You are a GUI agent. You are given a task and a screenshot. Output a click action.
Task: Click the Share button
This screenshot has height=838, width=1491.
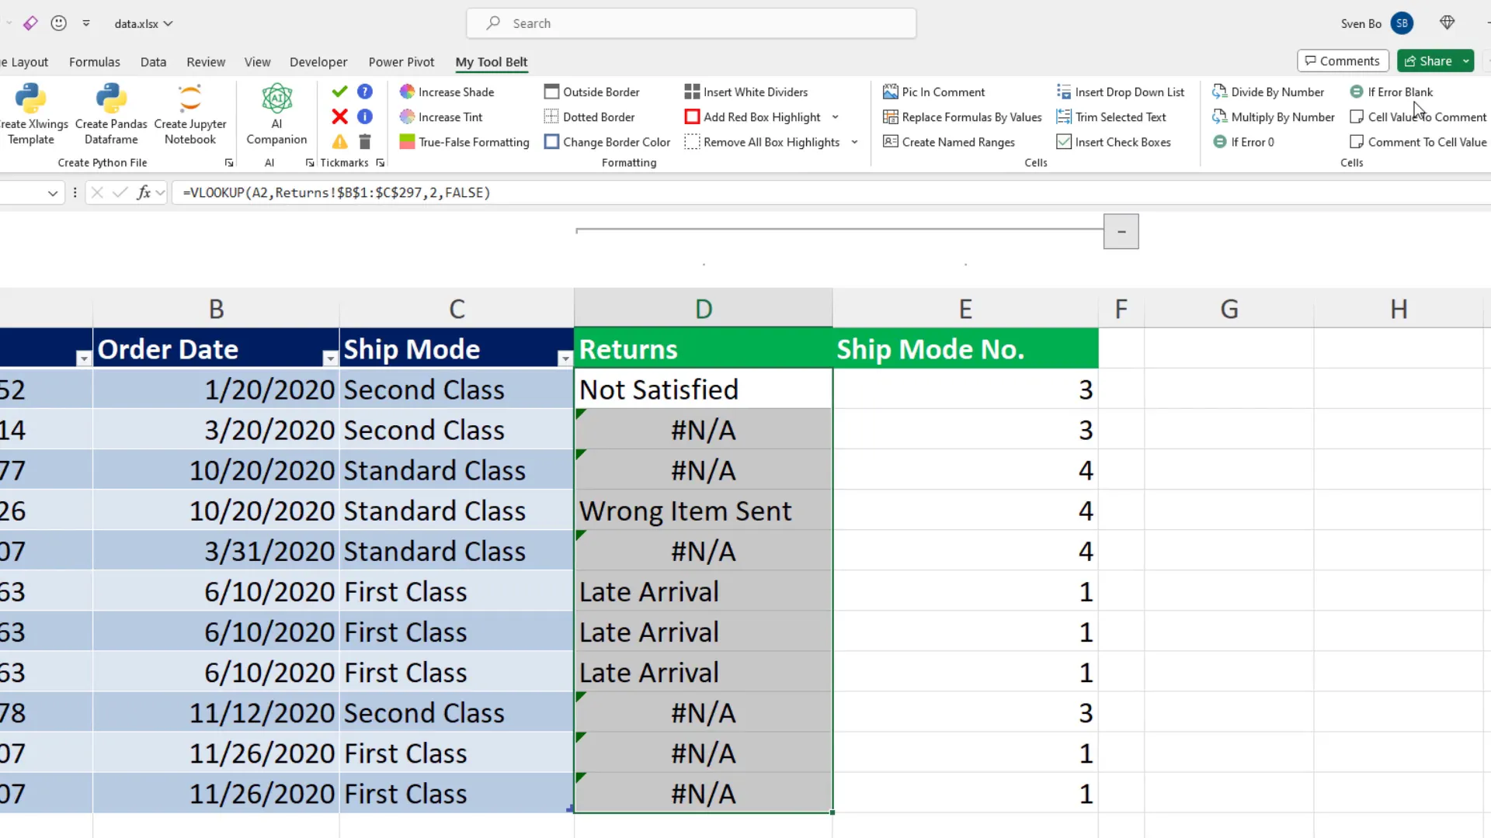pyautogui.click(x=1433, y=61)
